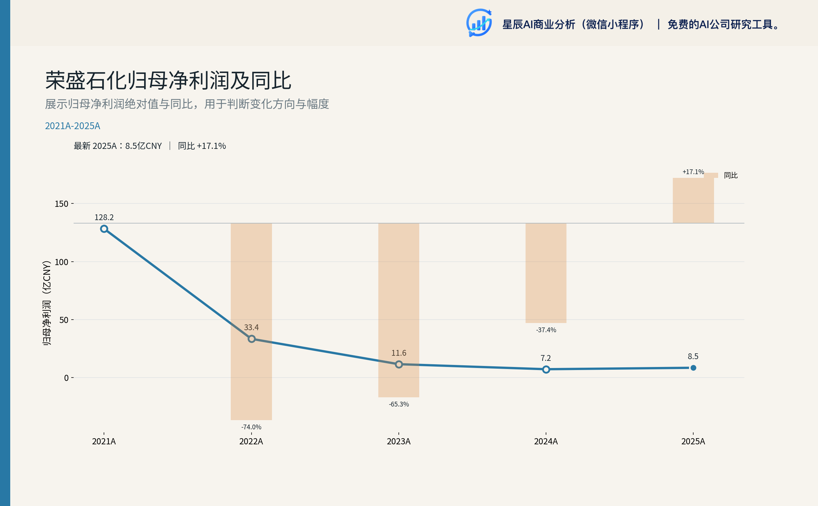The width and height of the screenshot is (818, 506).
Task: Click the 星辰AI chart logo icon
Action: click(x=479, y=23)
